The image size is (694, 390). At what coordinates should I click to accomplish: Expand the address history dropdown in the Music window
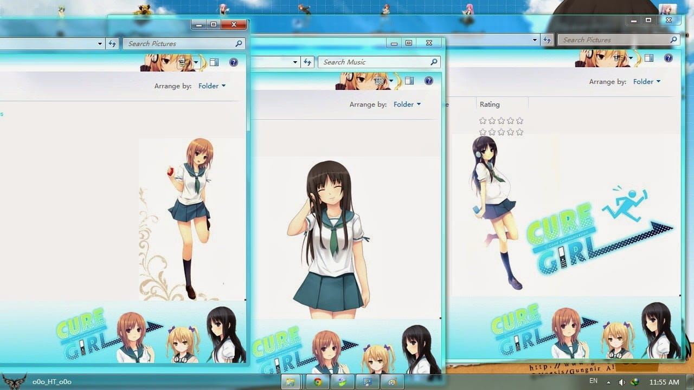click(295, 62)
